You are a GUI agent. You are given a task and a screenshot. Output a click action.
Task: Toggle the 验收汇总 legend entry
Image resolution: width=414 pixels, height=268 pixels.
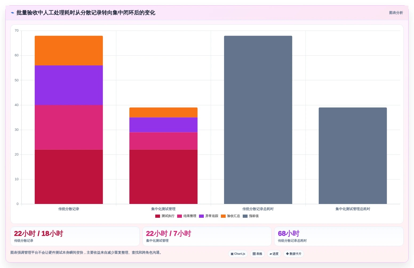click(230, 216)
